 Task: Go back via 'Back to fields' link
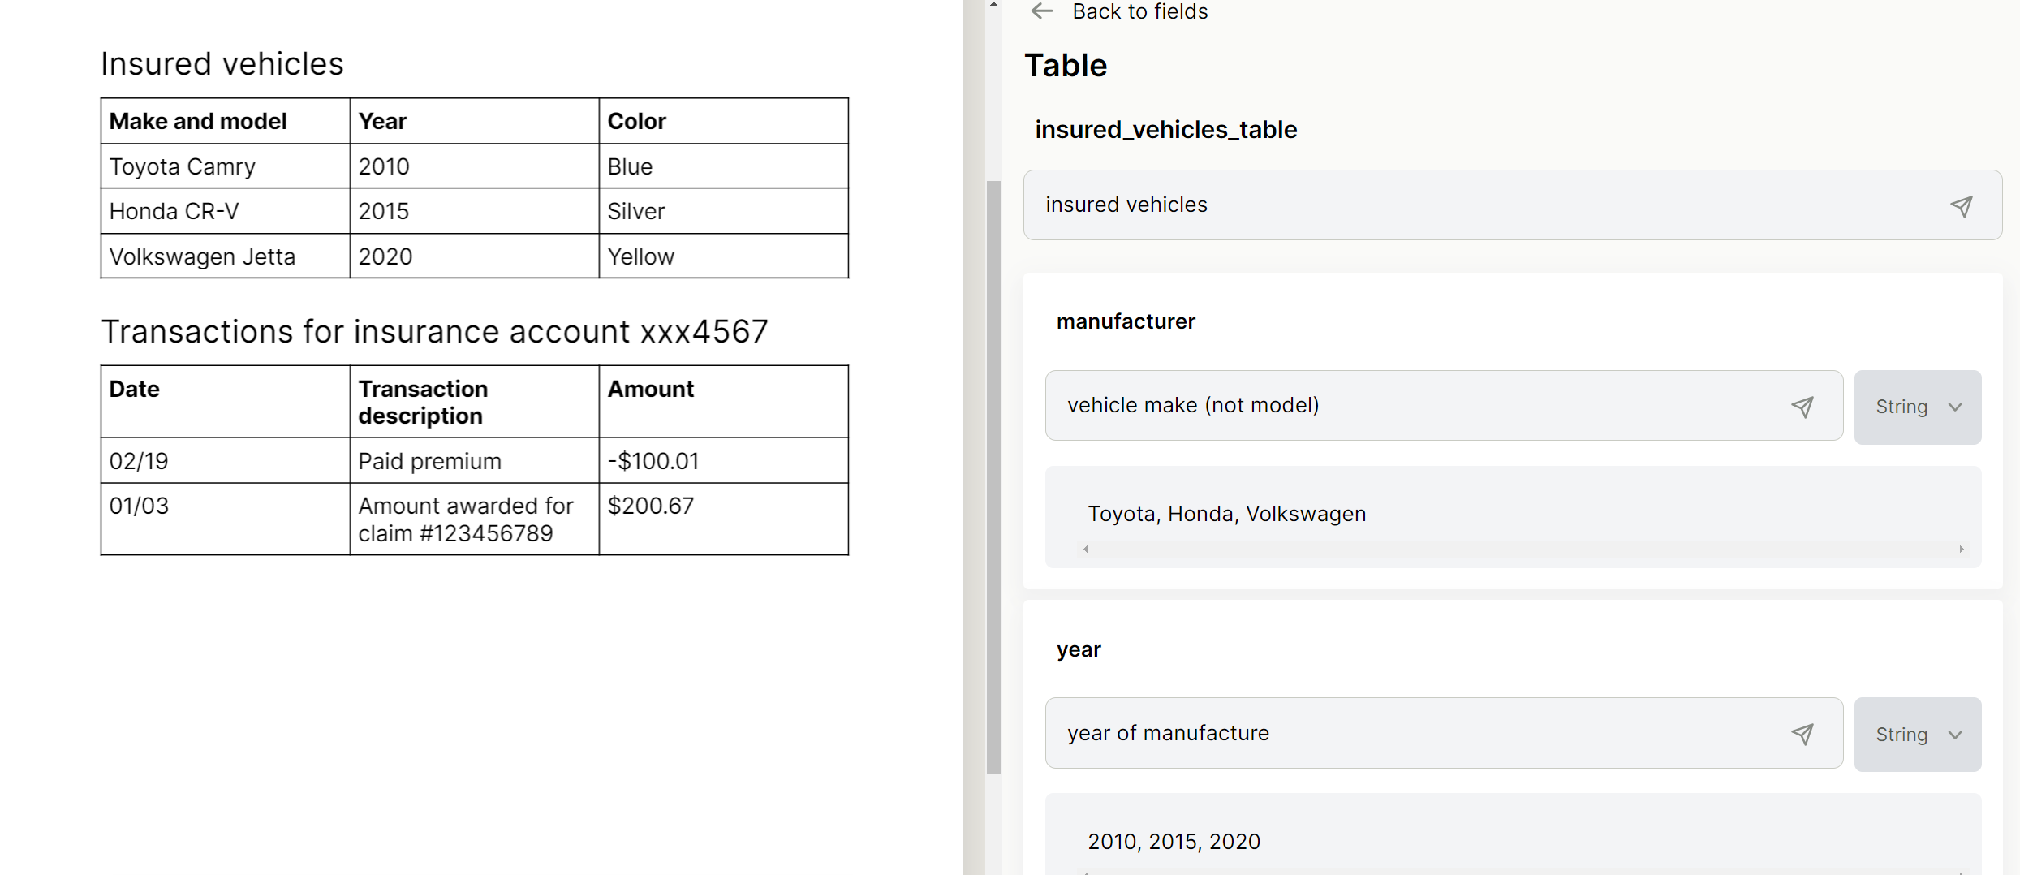[1139, 11]
